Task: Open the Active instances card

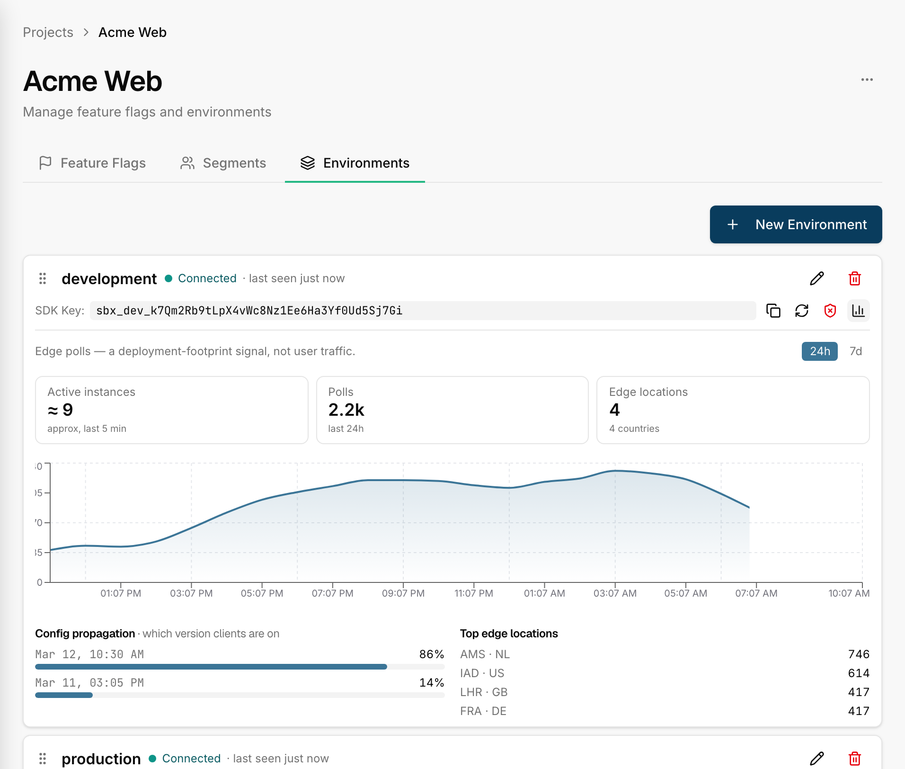Action: pos(172,410)
